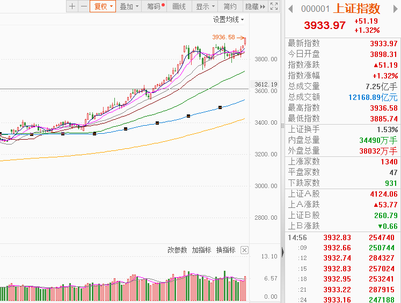The image size is (401, 303).
Task: Click the 13.10 volume axis label
Action: coord(269,256)
